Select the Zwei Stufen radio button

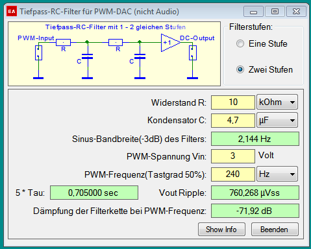tap(240, 69)
